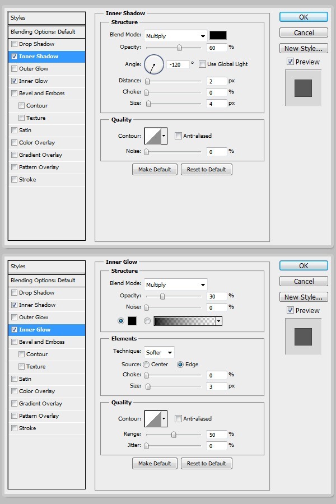Click the Opacity field showing 60
This screenshot has height=504, width=336.
tap(216, 48)
